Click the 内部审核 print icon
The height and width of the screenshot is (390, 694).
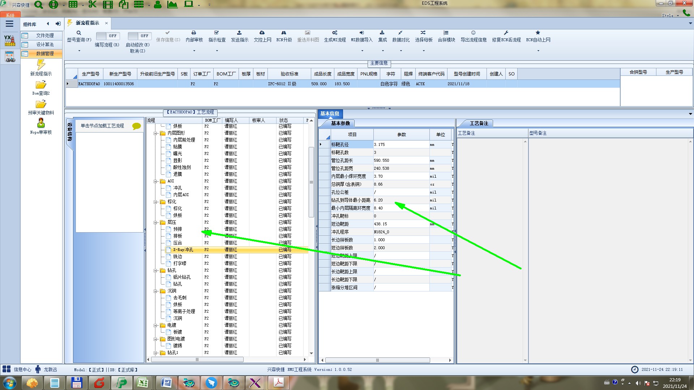point(194,33)
